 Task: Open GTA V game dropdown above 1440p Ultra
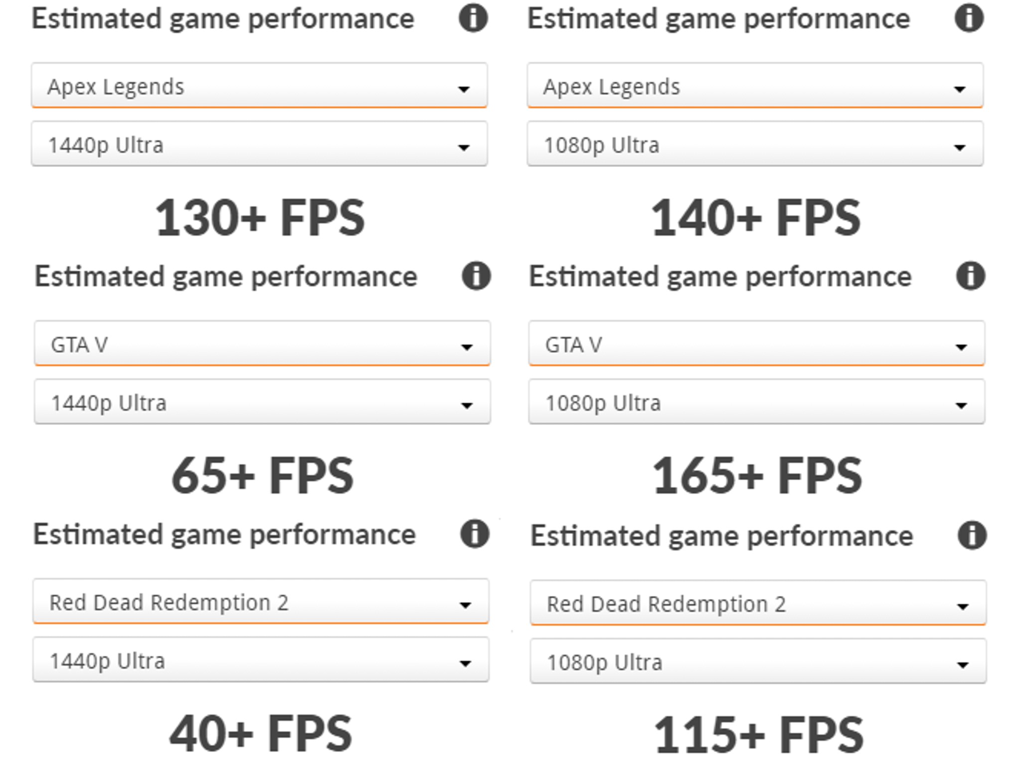(x=262, y=344)
